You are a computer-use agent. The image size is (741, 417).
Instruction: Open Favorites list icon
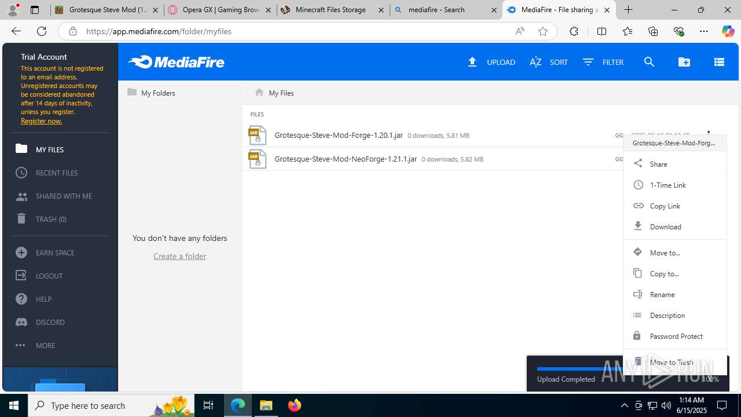pos(628,31)
